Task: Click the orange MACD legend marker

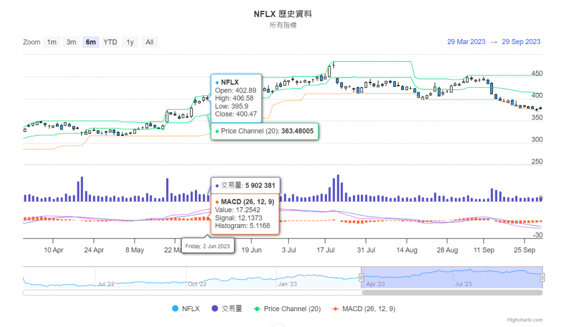Action: (x=335, y=309)
